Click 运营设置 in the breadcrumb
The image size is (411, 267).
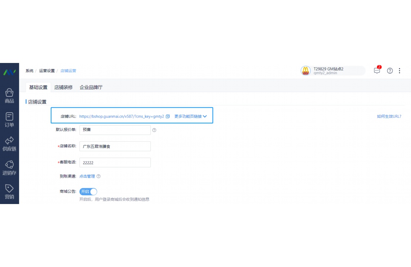(x=46, y=71)
